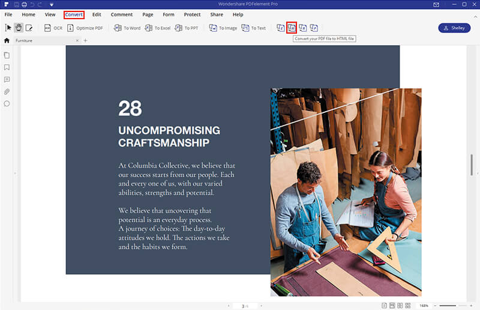
Task: Click the OCR tool
Action: pos(53,28)
